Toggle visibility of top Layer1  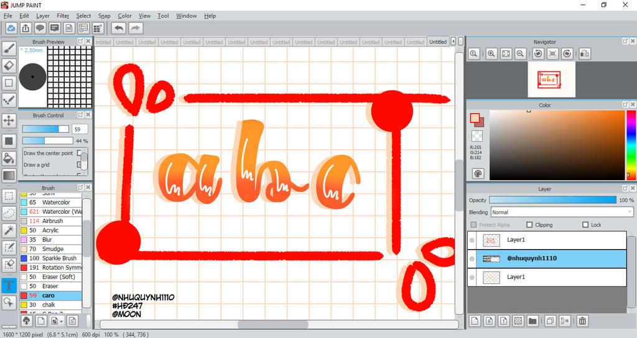click(x=472, y=240)
